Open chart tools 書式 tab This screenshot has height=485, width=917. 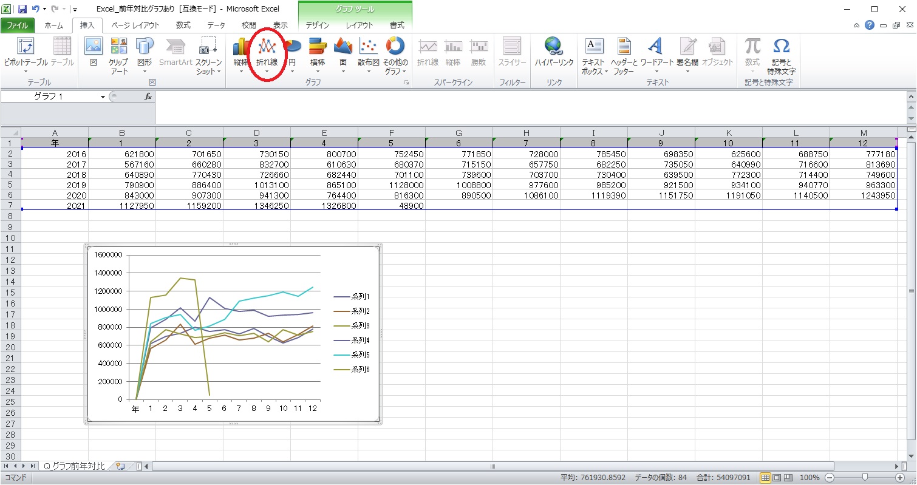(397, 25)
